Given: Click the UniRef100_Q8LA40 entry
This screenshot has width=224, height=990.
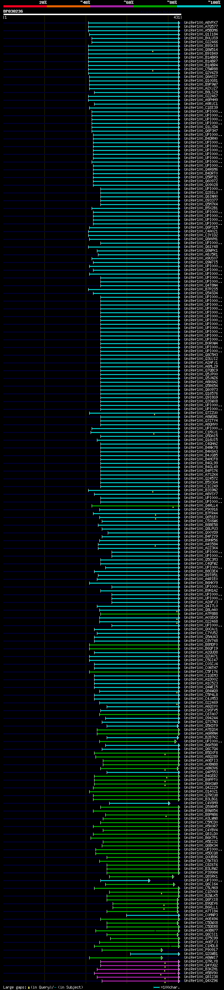Looking at the screenshot, I should [201, 610].
